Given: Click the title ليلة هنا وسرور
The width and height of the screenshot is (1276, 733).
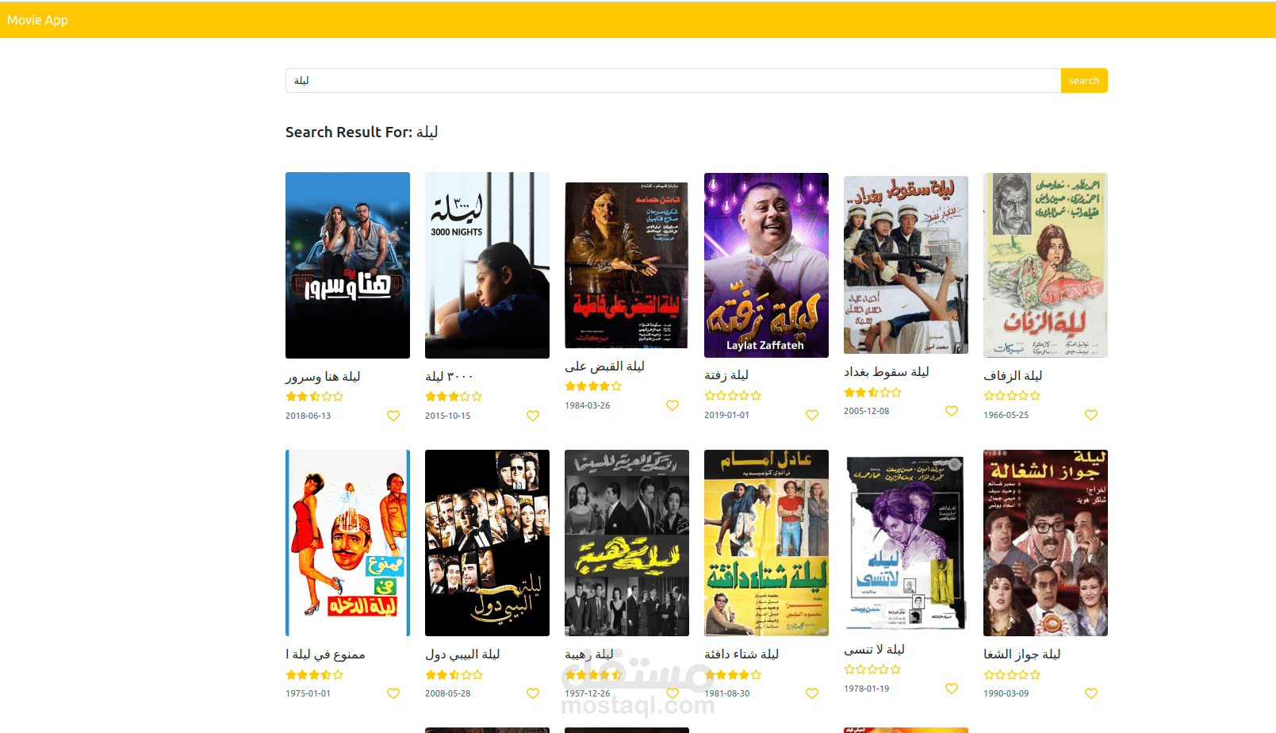Looking at the screenshot, I should [x=323, y=376].
